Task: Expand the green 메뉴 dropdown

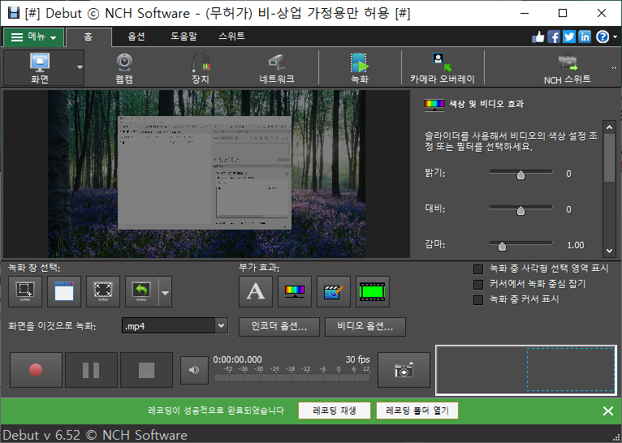Action: (33, 37)
